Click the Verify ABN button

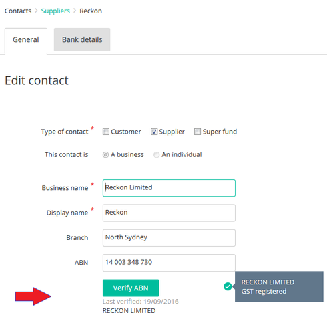(x=131, y=288)
